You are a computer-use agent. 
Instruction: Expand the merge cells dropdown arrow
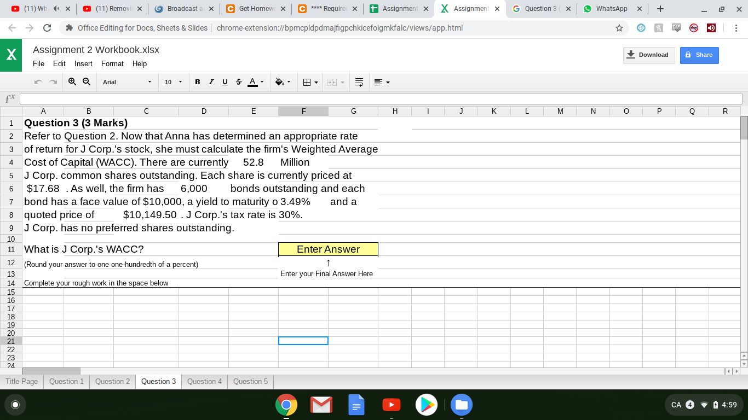tap(342, 82)
